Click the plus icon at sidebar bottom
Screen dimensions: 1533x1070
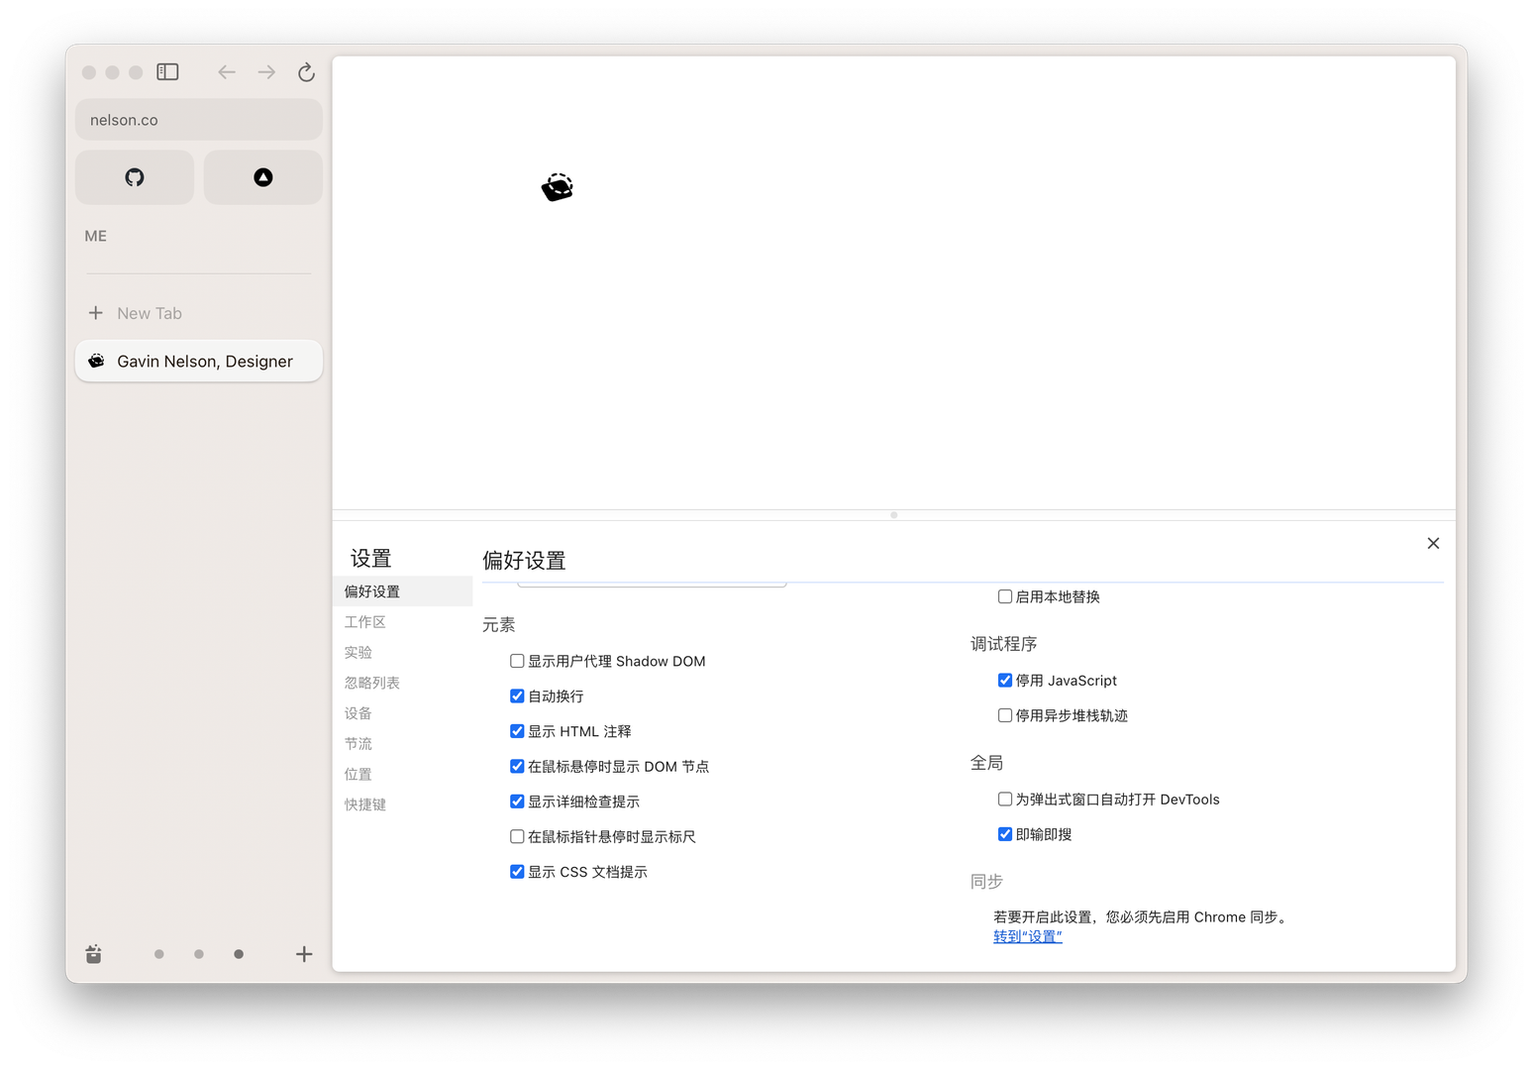coord(304,954)
